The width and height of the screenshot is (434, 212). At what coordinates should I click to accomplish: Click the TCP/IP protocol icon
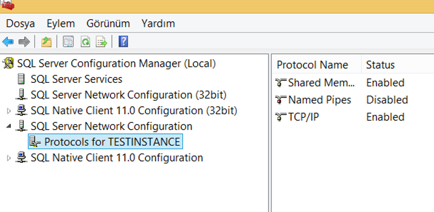[281, 117]
